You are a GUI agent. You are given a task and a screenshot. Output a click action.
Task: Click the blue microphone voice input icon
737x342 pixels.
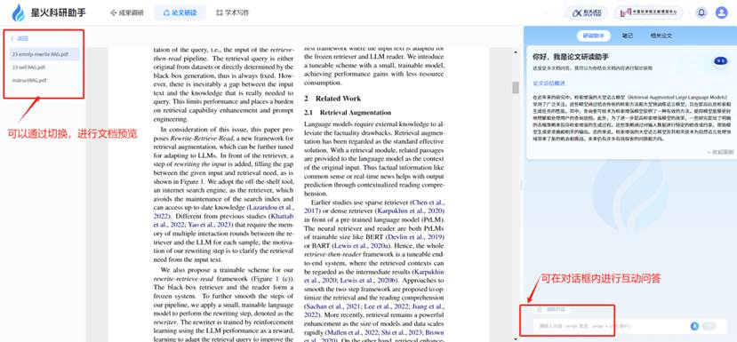click(694, 326)
